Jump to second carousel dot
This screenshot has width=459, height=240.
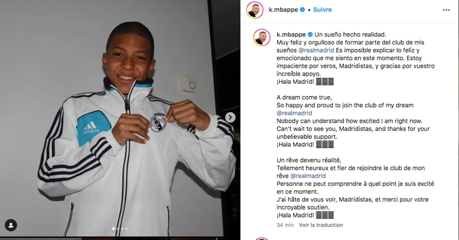118,229
